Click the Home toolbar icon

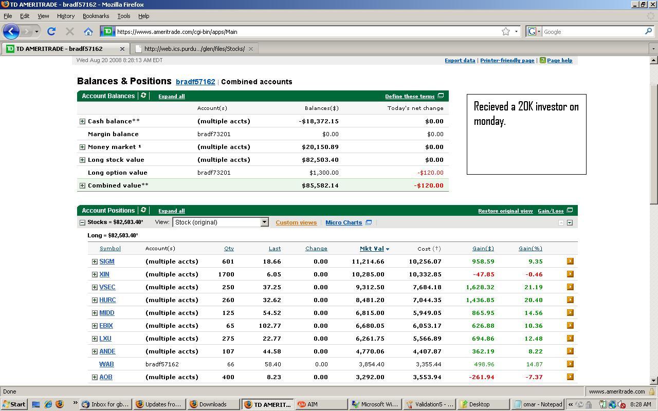(88, 32)
